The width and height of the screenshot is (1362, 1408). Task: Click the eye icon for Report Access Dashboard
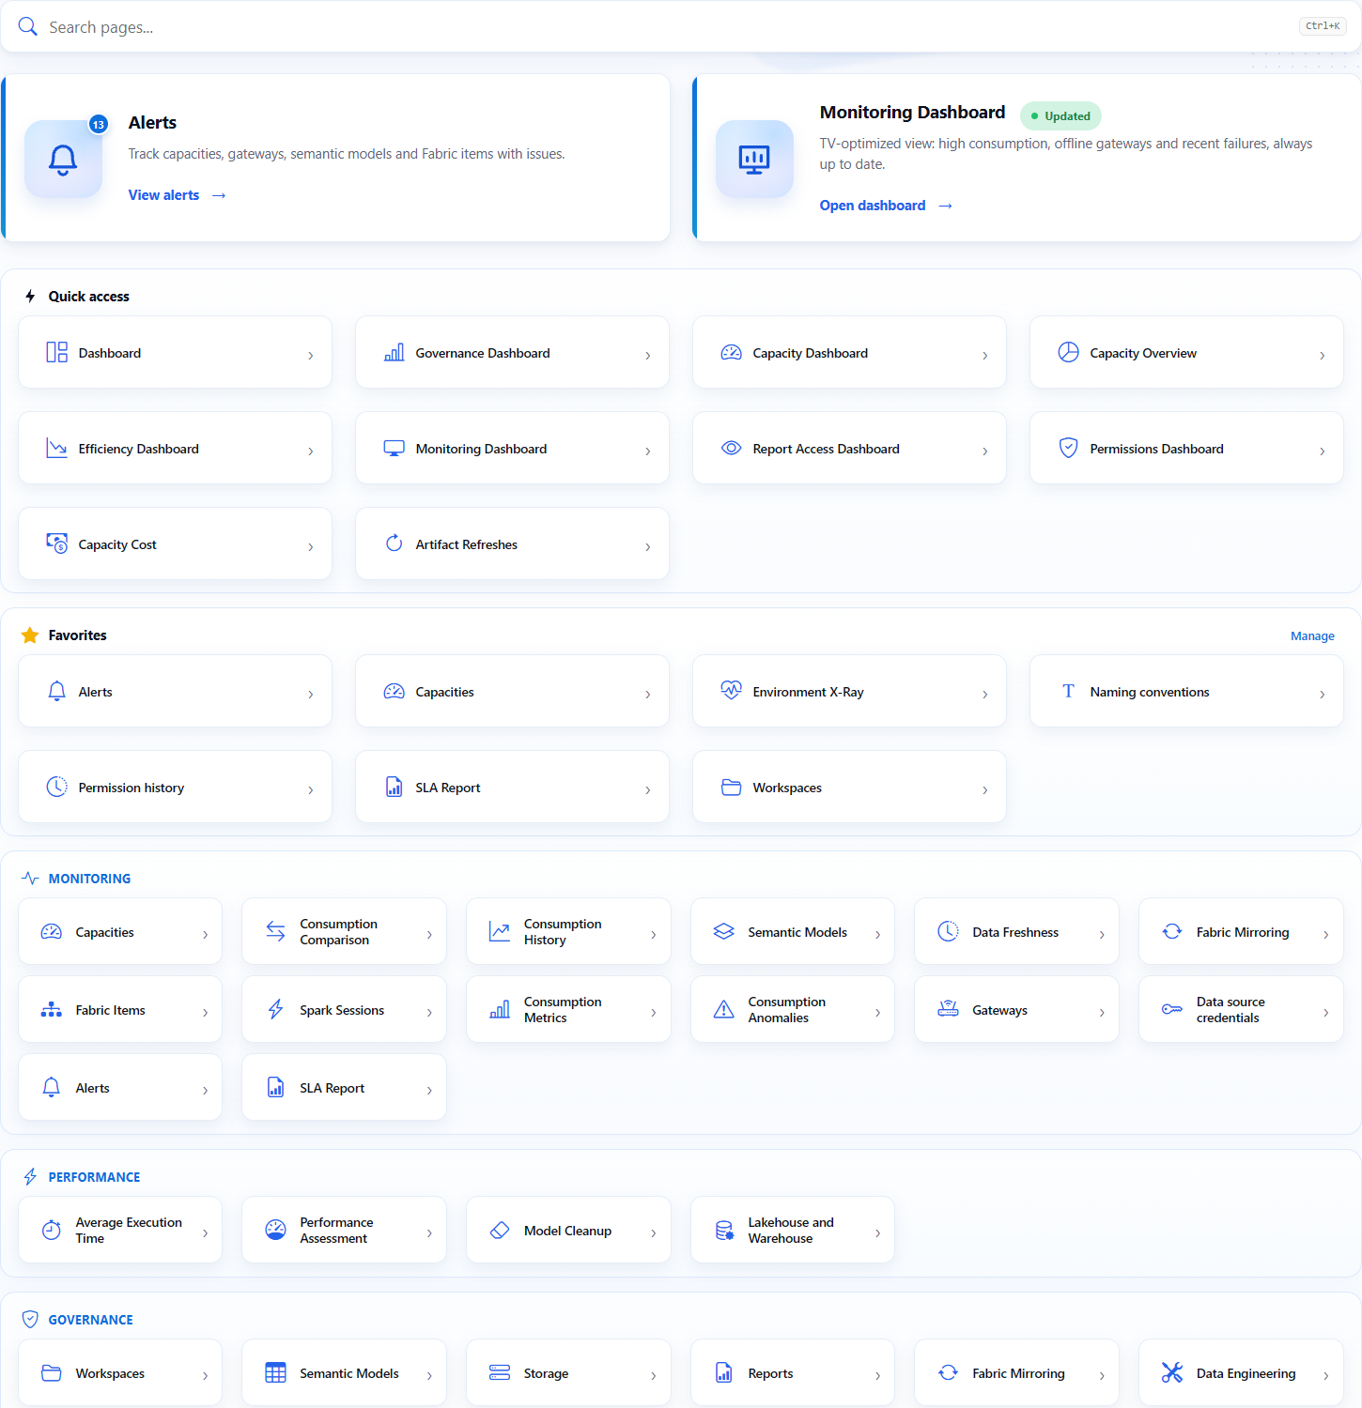[x=732, y=449]
